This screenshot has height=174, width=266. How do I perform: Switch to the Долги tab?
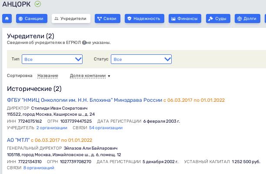tap(247, 19)
